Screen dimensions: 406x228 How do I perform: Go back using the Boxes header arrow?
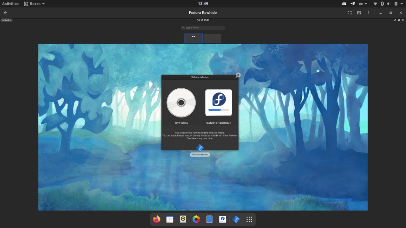(5, 13)
